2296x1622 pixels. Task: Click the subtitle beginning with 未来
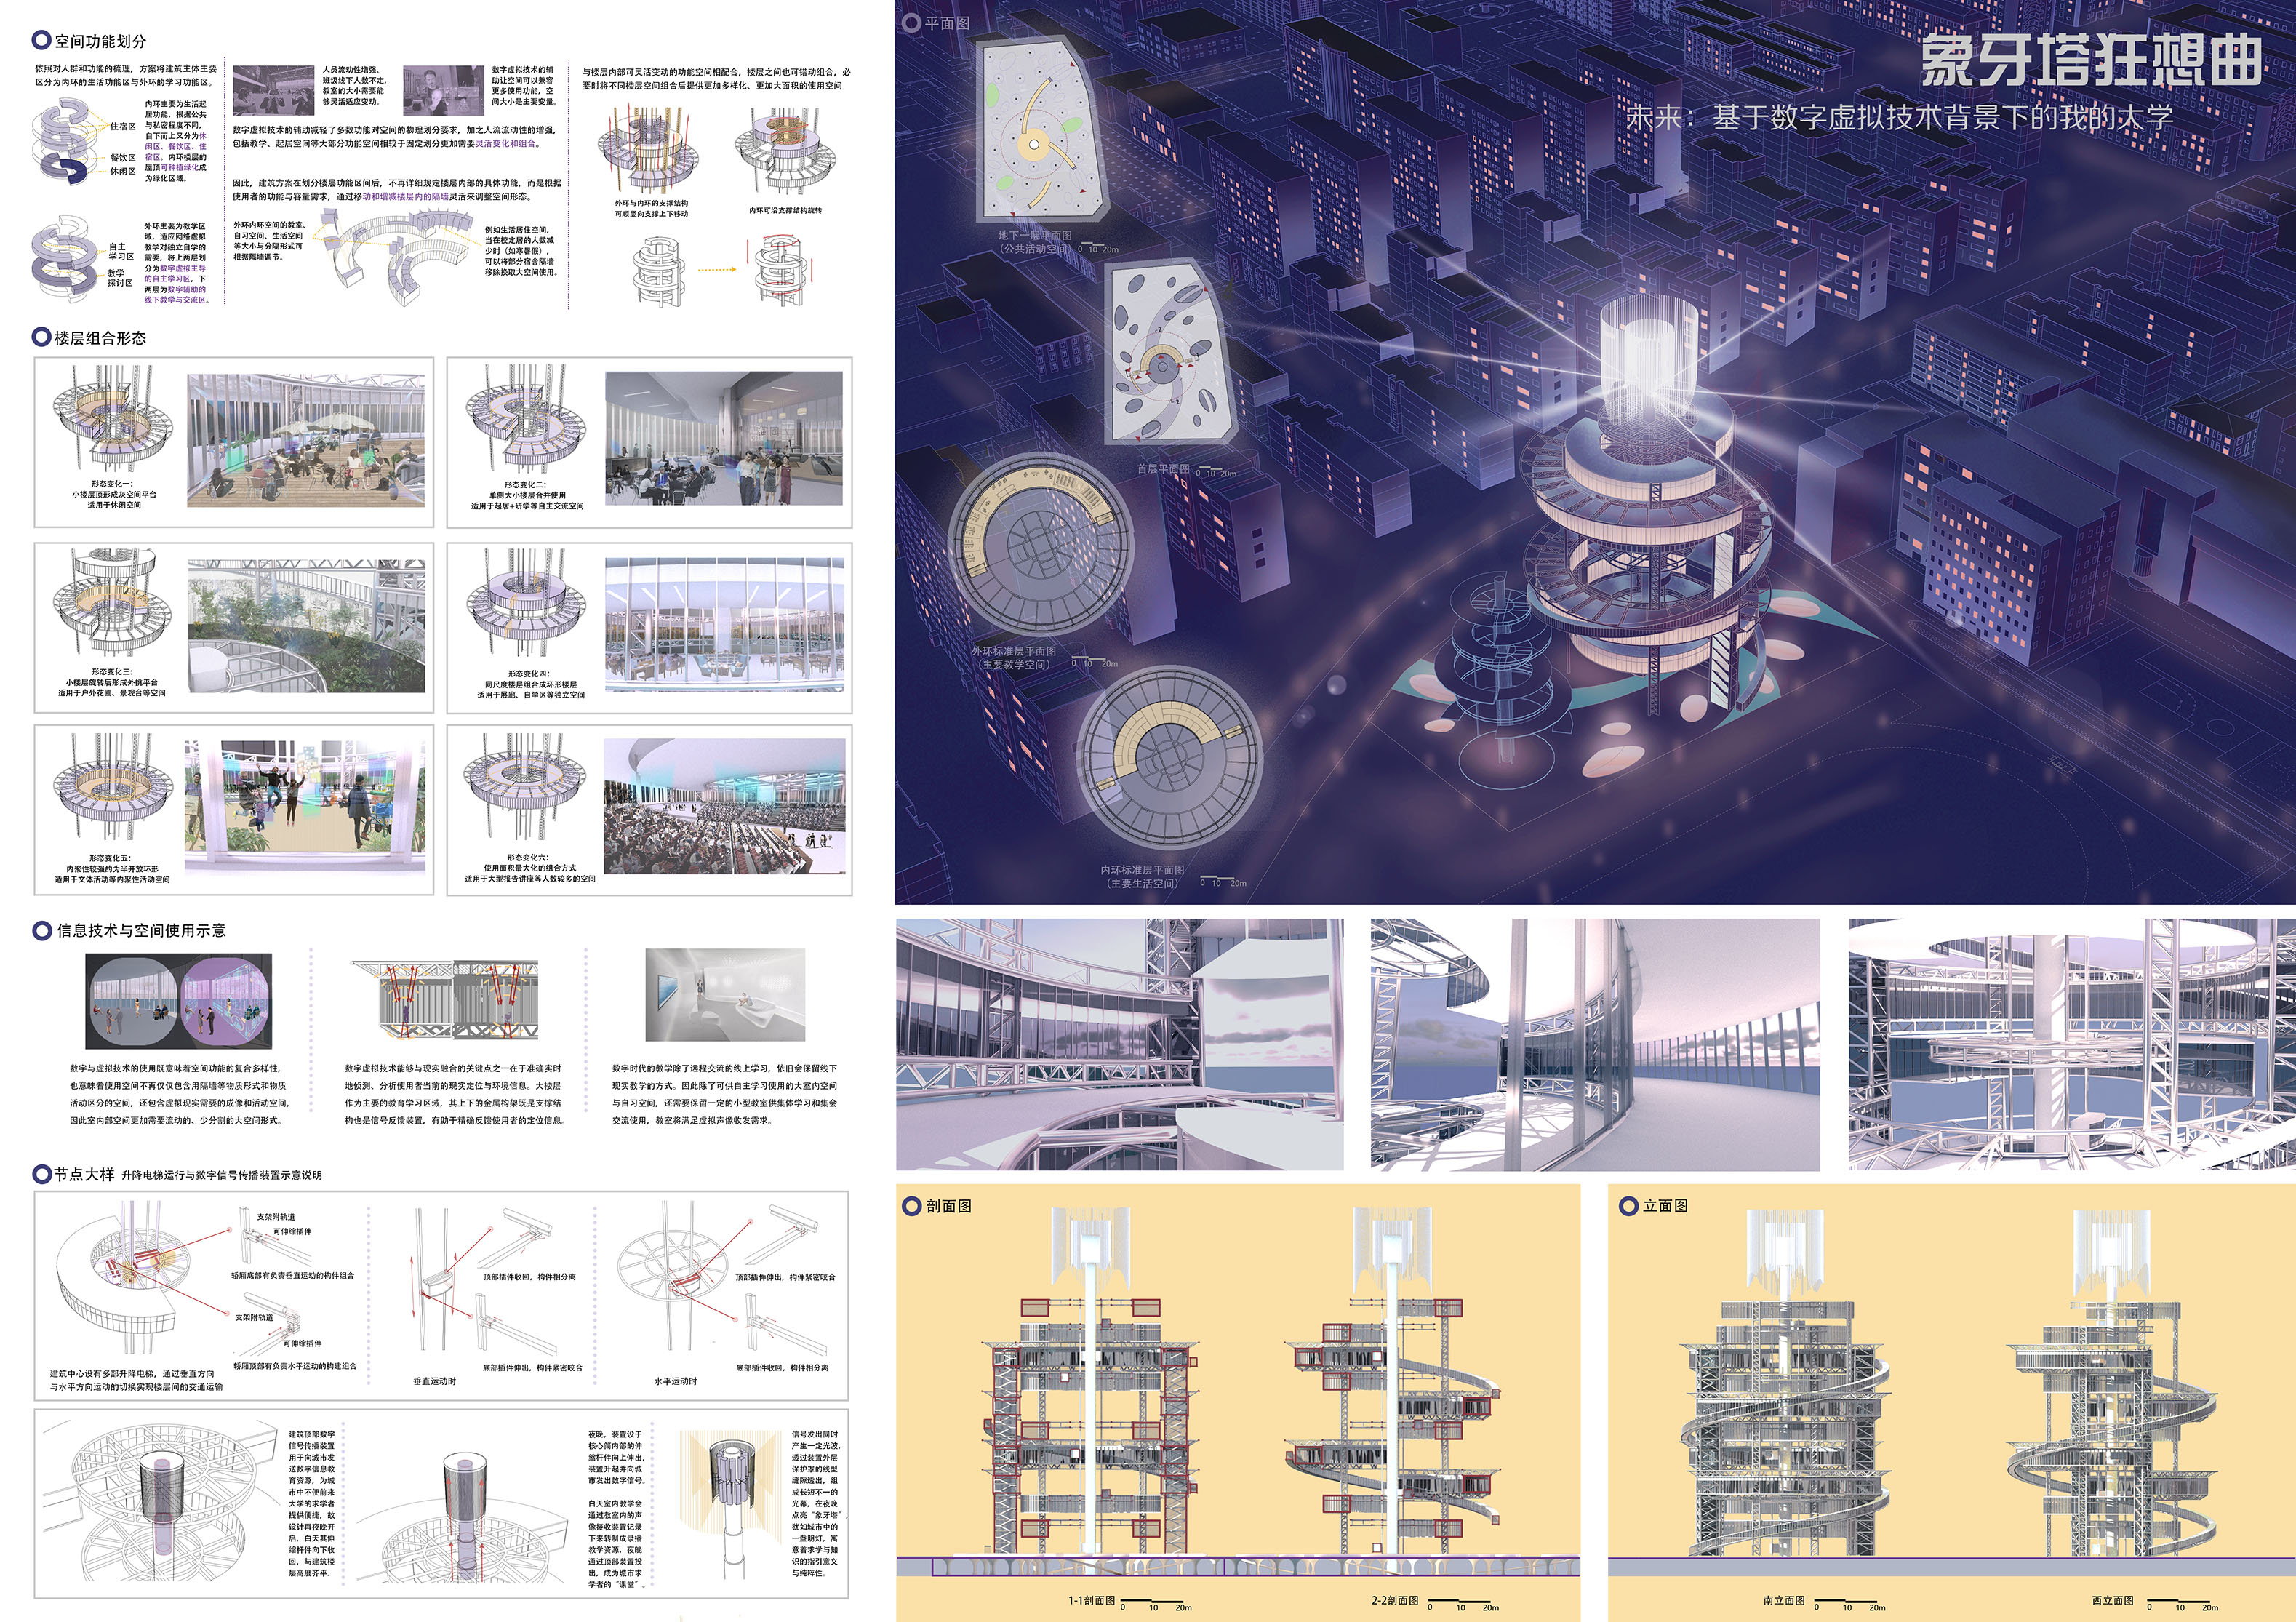(1900, 117)
